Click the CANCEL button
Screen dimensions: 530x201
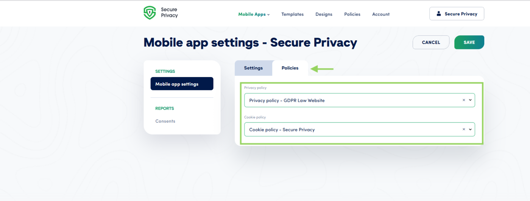pos(431,42)
